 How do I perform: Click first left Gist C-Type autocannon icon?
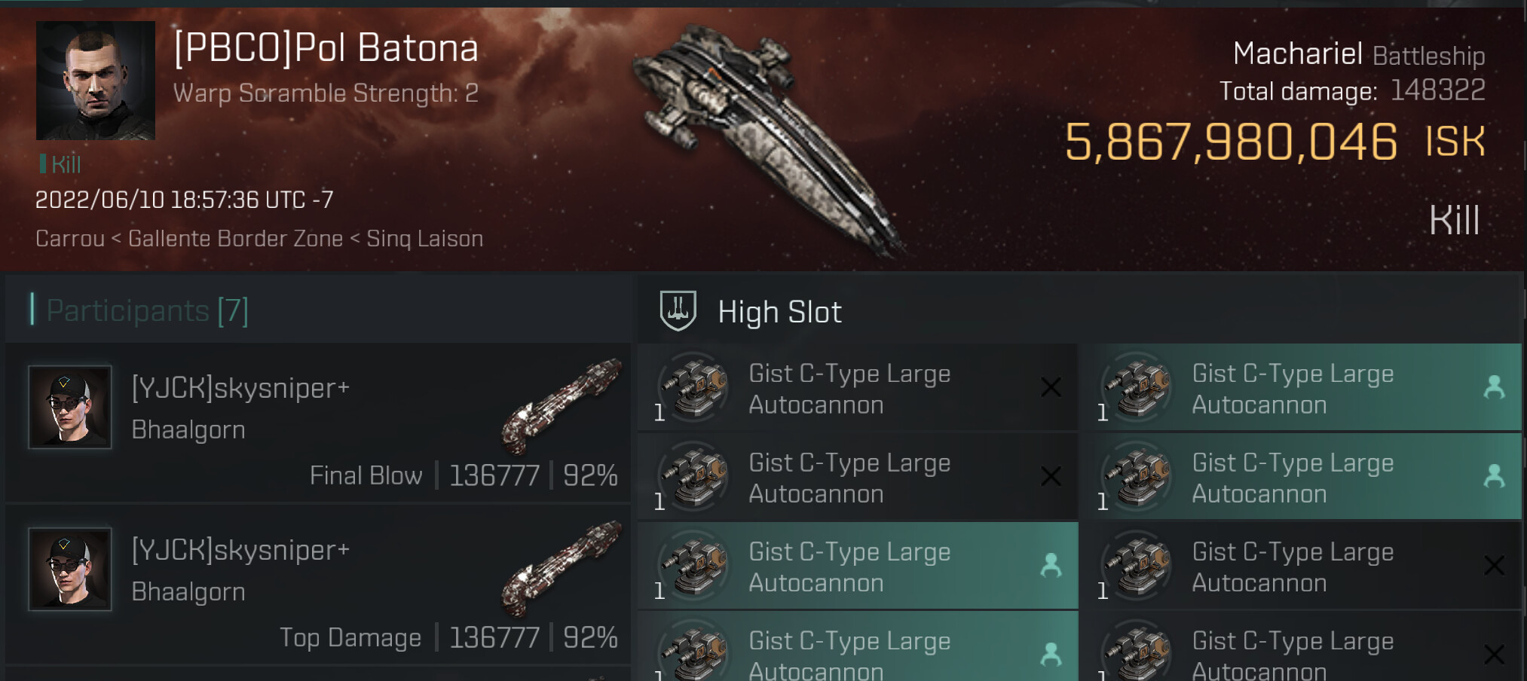coord(695,388)
